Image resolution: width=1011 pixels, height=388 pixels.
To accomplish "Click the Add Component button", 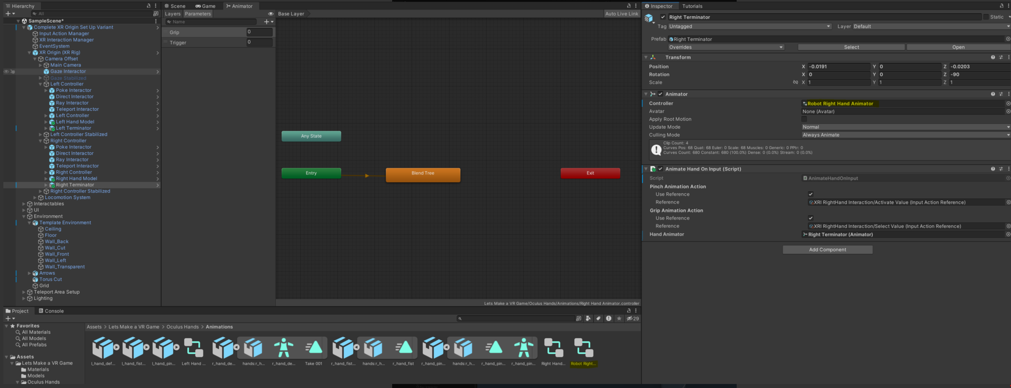I will pyautogui.click(x=827, y=250).
